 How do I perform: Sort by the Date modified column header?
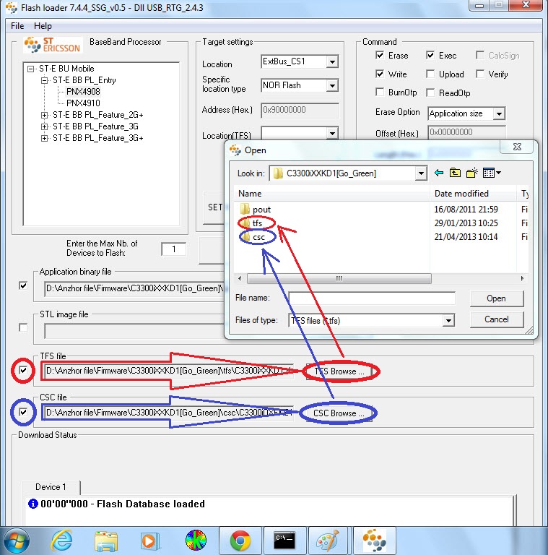(x=473, y=193)
